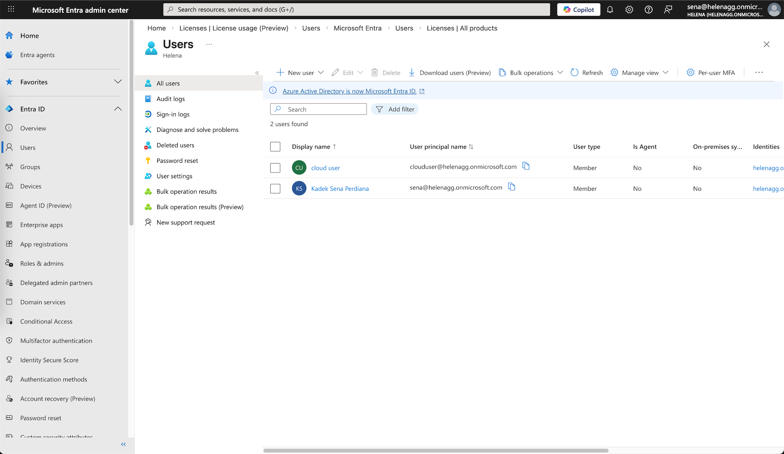This screenshot has width=784, height=454.
Task: Open the Per-user MFA settings
Action: click(710, 73)
